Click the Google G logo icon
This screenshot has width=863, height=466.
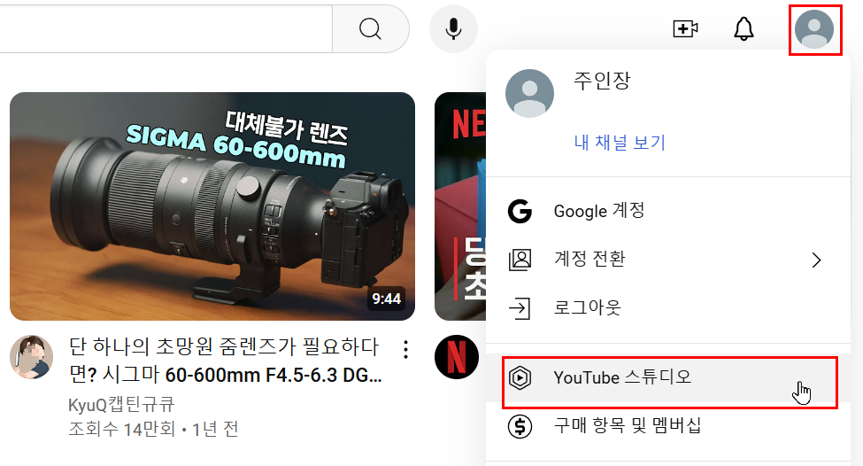pyautogui.click(x=520, y=211)
